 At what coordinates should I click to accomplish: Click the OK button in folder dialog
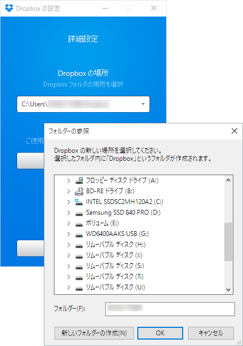(x=160, y=333)
